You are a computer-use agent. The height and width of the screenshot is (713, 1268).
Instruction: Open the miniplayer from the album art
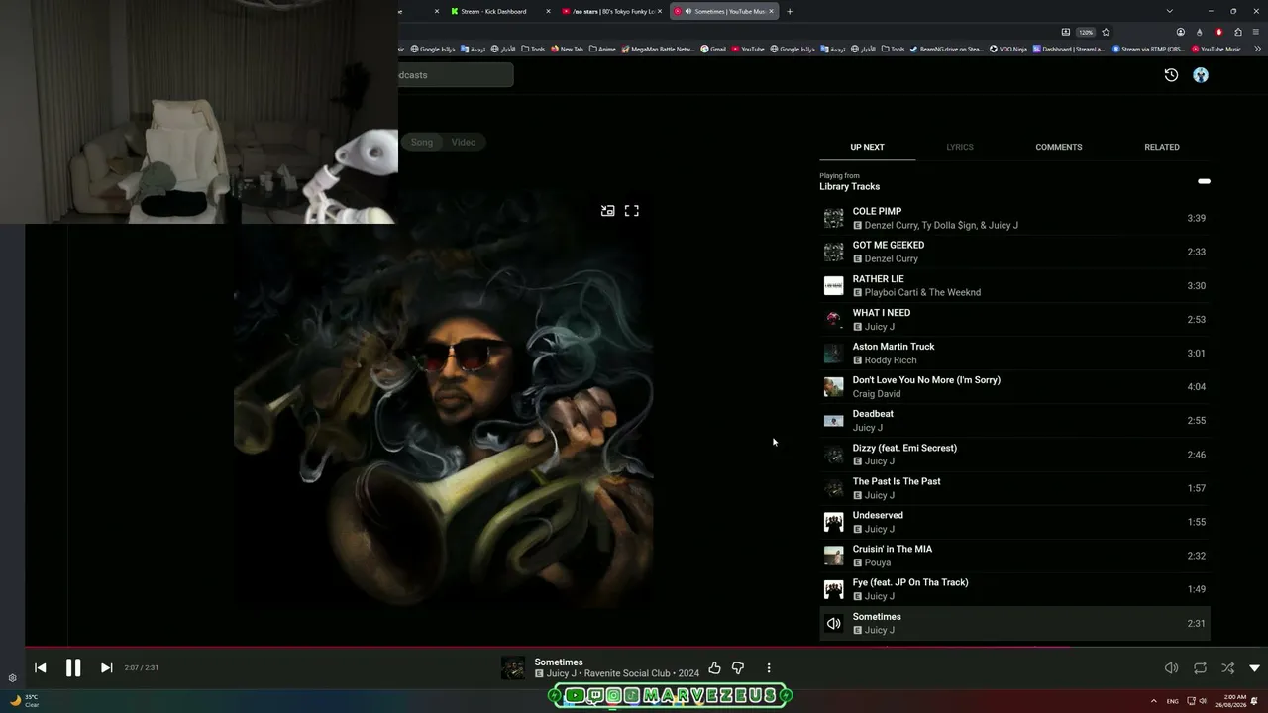pyautogui.click(x=608, y=211)
